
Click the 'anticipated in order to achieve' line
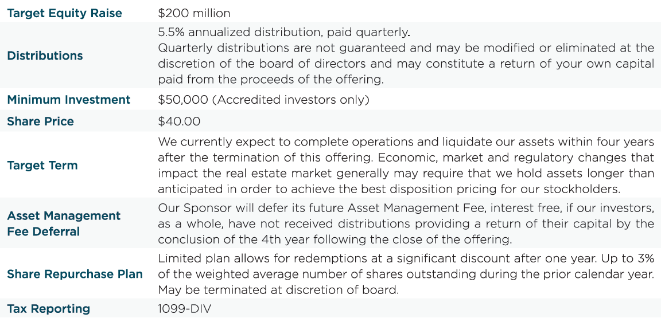tap(406, 189)
